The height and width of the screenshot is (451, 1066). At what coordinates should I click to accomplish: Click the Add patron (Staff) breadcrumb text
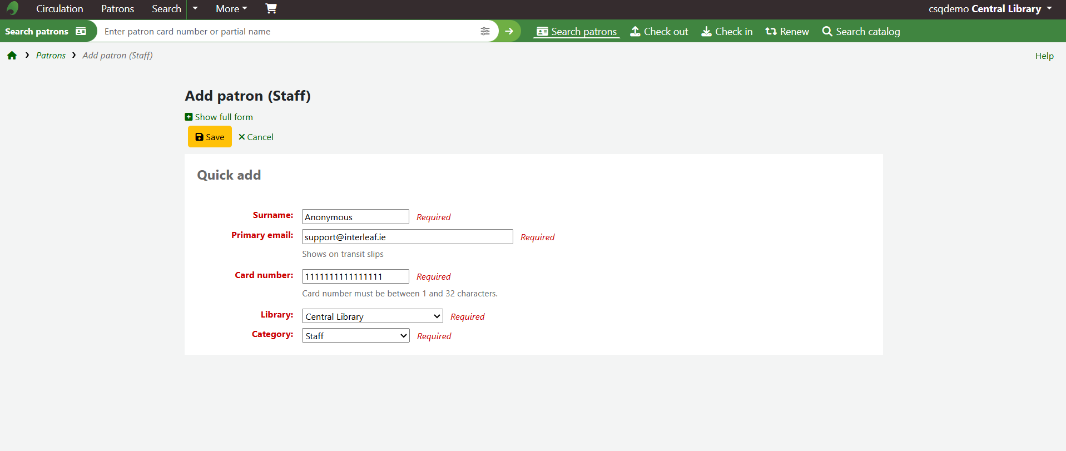(117, 56)
